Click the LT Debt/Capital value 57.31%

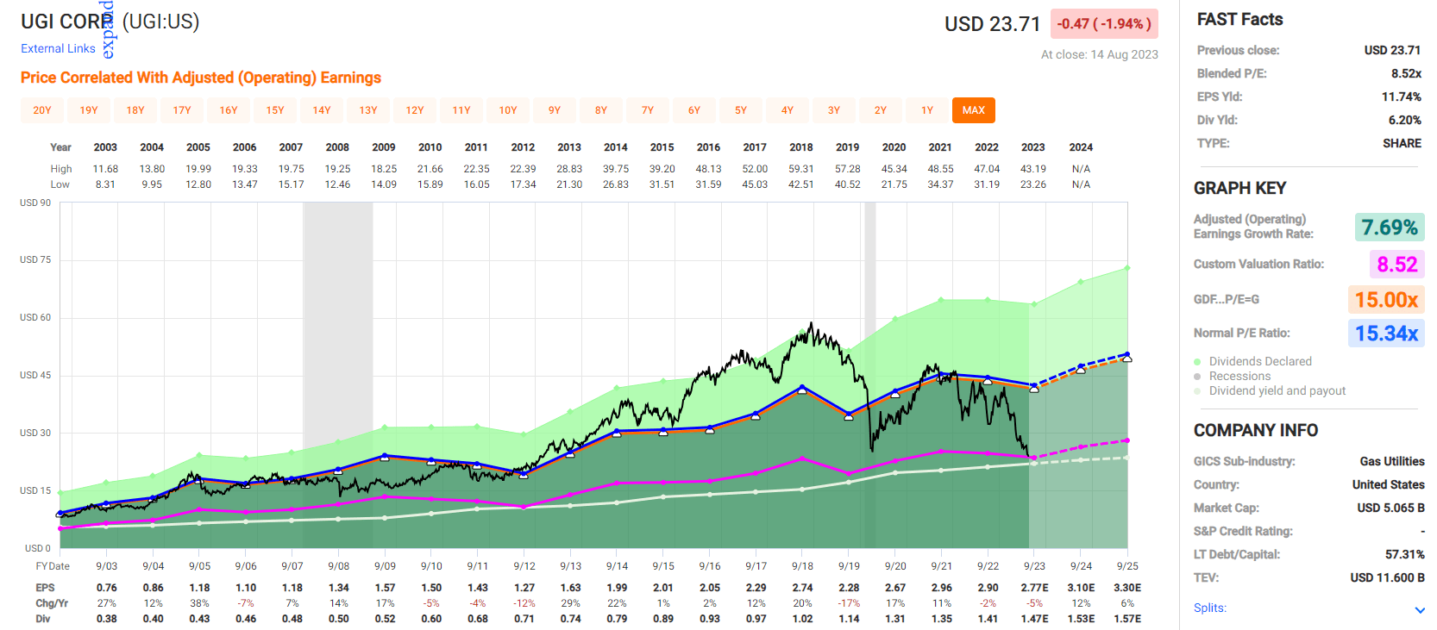coord(1404,554)
